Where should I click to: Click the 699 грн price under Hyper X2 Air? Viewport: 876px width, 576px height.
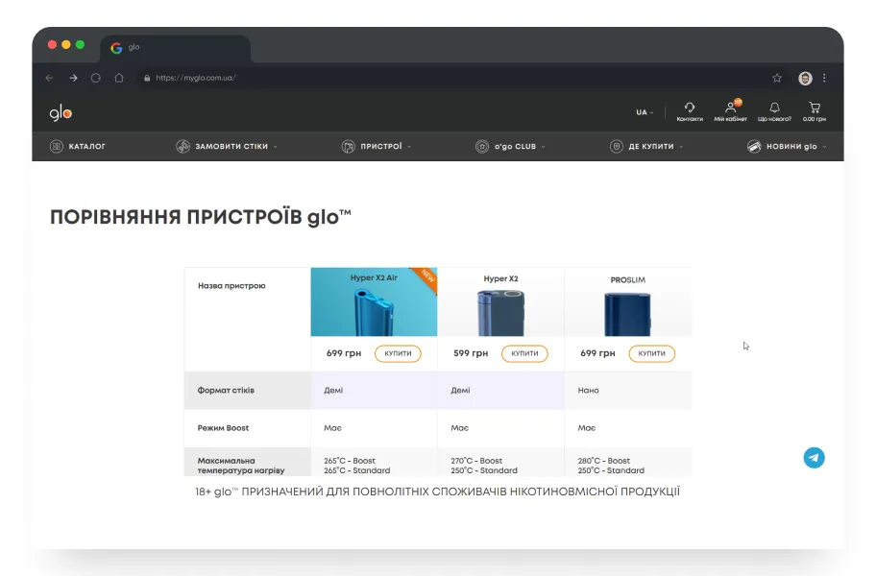click(344, 353)
